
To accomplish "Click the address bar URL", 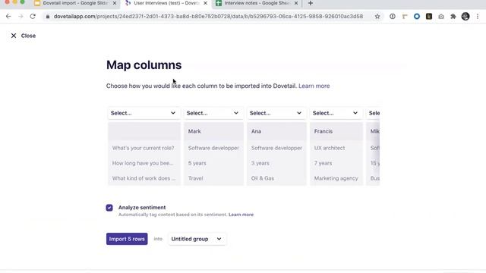I will tap(208, 17).
